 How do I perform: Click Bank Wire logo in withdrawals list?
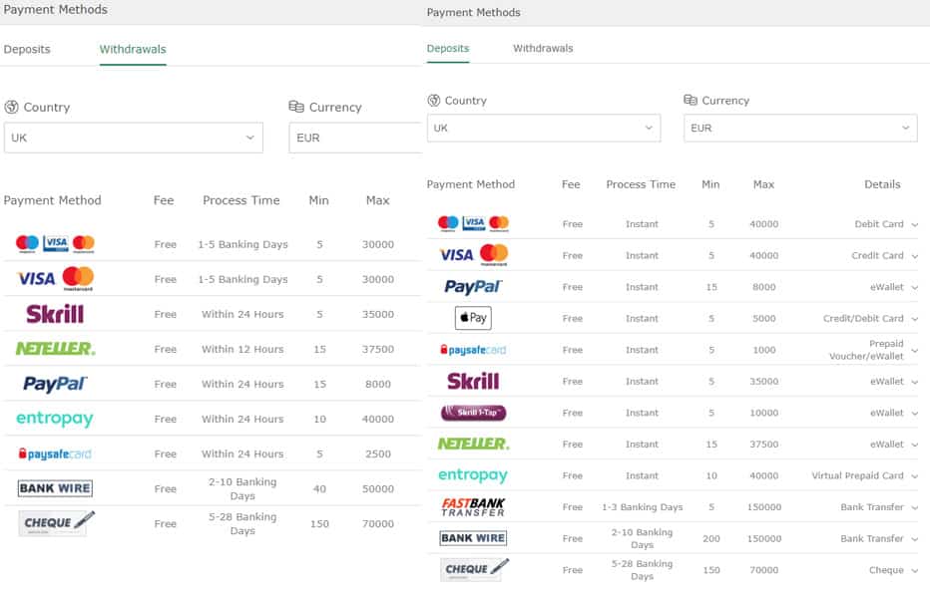55,488
